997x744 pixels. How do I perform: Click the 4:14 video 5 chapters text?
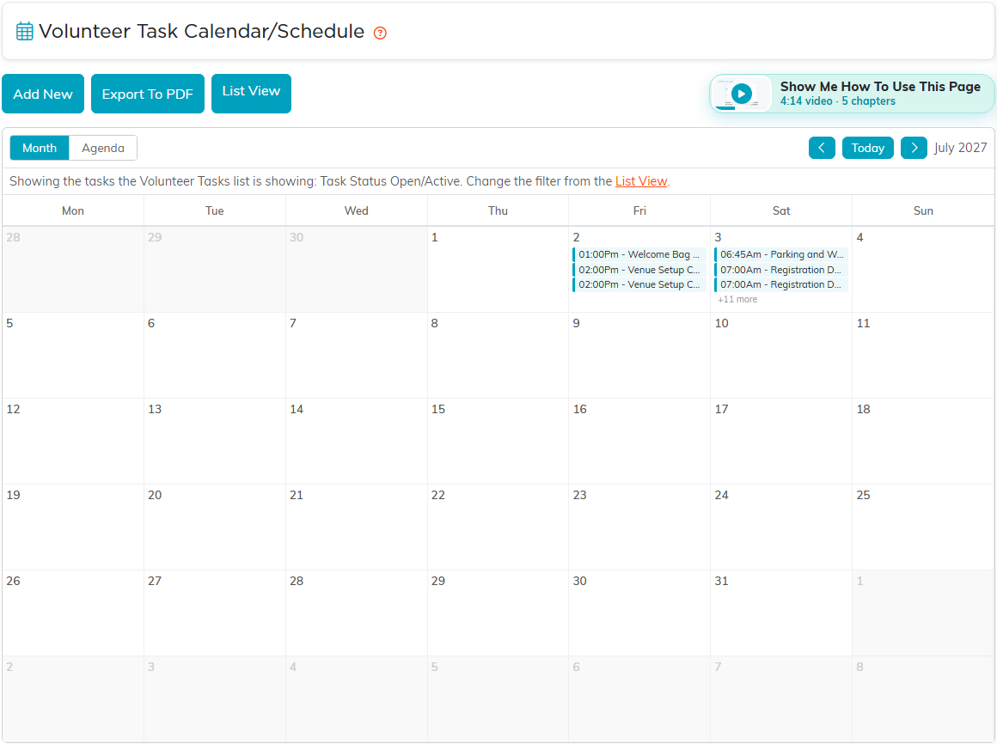tap(837, 101)
